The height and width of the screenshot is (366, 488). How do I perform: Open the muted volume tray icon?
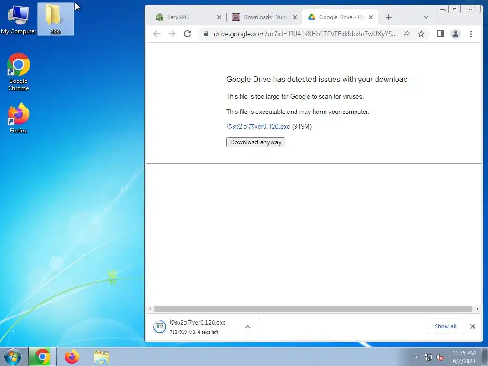440,357
